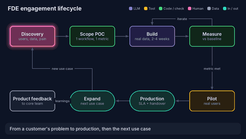
Task: Select the Discovery node
Action: point(32,36)
